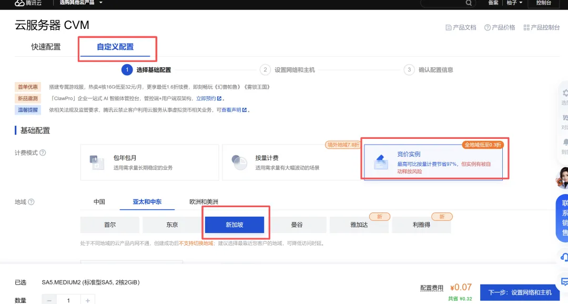Viewport: 568px width, 304px height.
Task: Select 按量计费 billing mode
Action: pos(291,163)
